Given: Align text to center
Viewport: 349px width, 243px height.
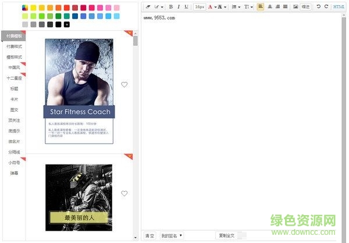Looking at the screenshot, I should [x=269, y=7].
